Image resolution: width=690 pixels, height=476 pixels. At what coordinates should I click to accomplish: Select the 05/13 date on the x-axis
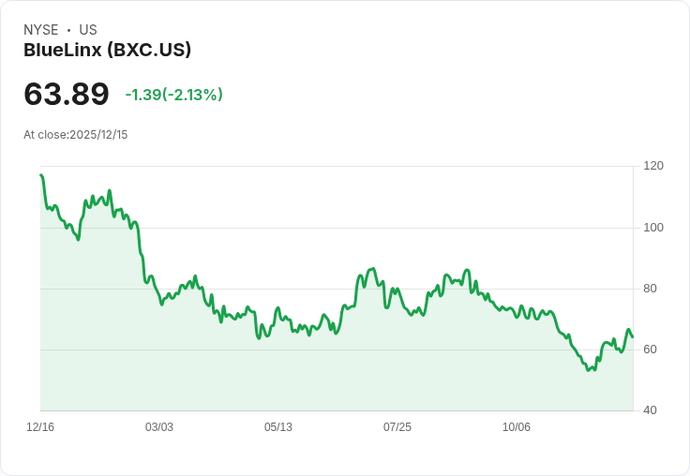pyautogui.click(x=278, y=427)
